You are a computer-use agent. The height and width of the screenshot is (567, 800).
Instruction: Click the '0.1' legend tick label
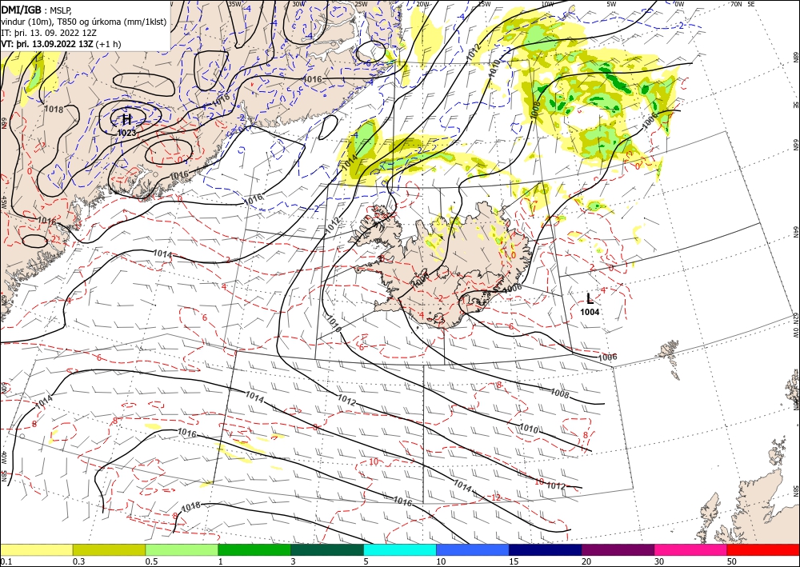(x=6, y=561)
